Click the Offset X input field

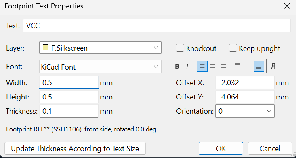coord(245,83)
